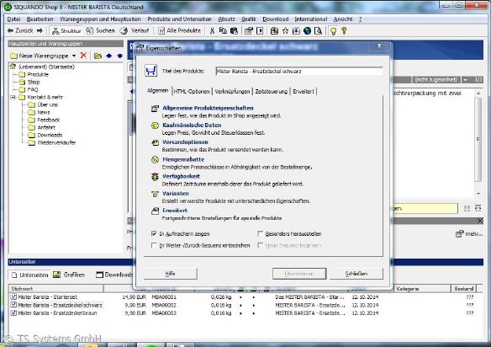Click Alle Produkte in the toolbar
The width and height of the screenshot is (491, 347).
point(179,31)
